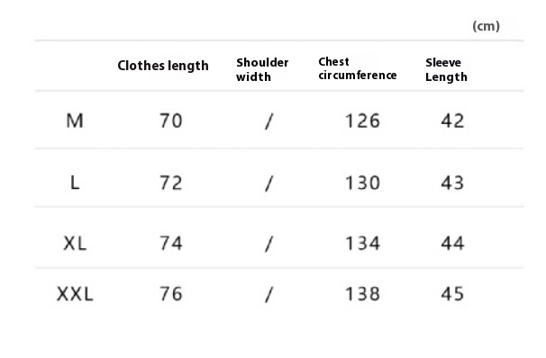546x358 pixels.
Task: Select the Sleeve Length header
Action: (x=446, y=69)
